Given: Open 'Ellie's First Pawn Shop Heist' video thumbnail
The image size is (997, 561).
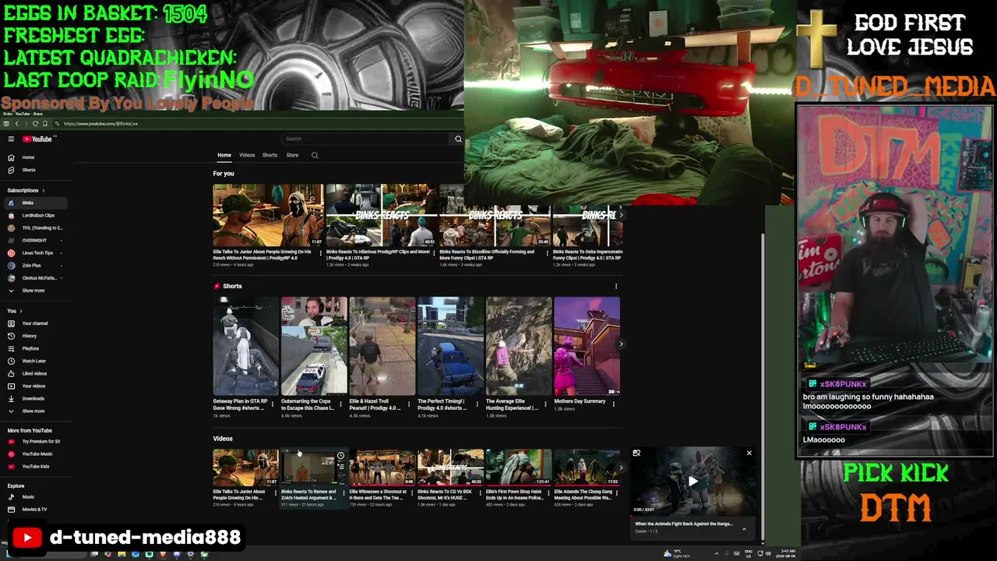Looking at the screenshot, I should coord(519,467).
